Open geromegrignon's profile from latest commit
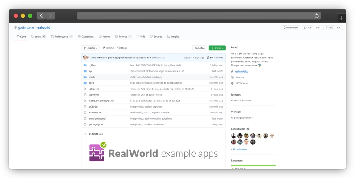The height and width of the screenshot is (178, 355). tap(116, 58)
